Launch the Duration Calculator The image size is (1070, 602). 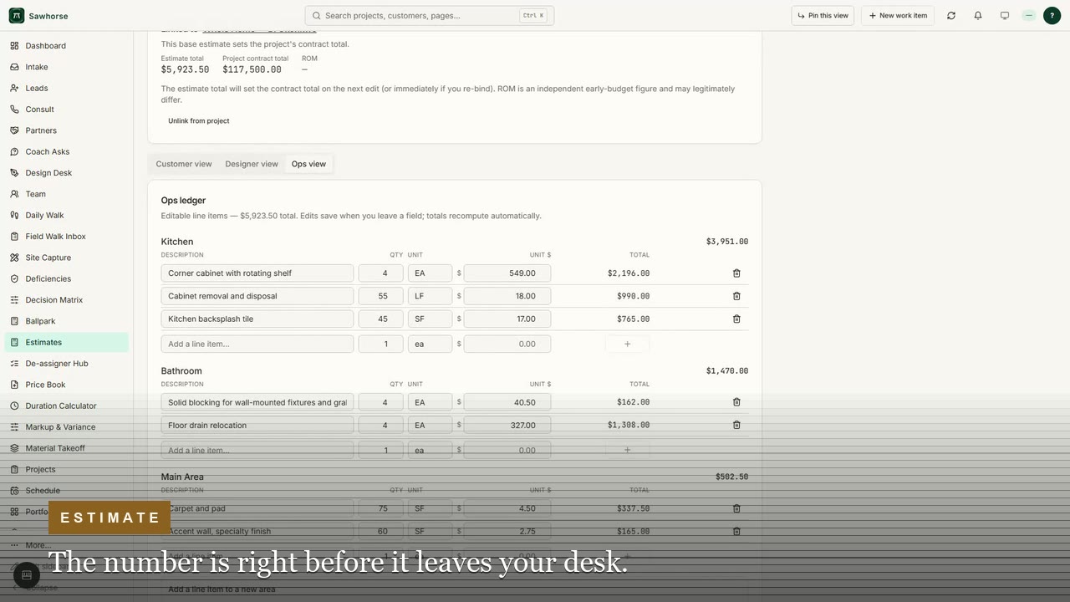(x=67, y=406)
